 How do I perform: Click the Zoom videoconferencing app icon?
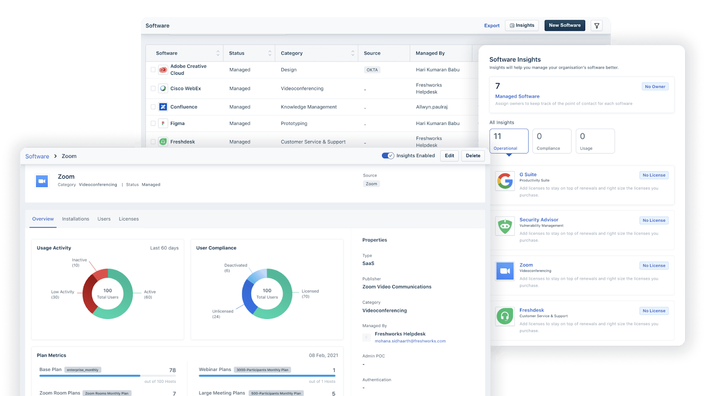(x=505, y=271)
